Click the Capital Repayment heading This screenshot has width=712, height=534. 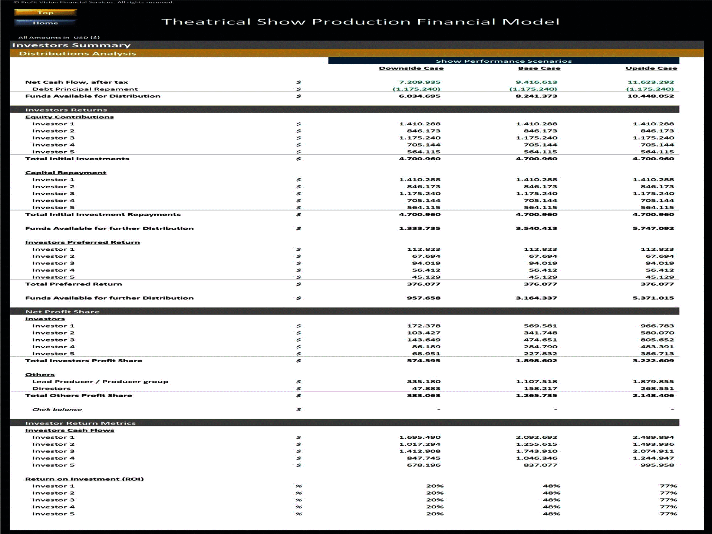click(x=65, y=172)
